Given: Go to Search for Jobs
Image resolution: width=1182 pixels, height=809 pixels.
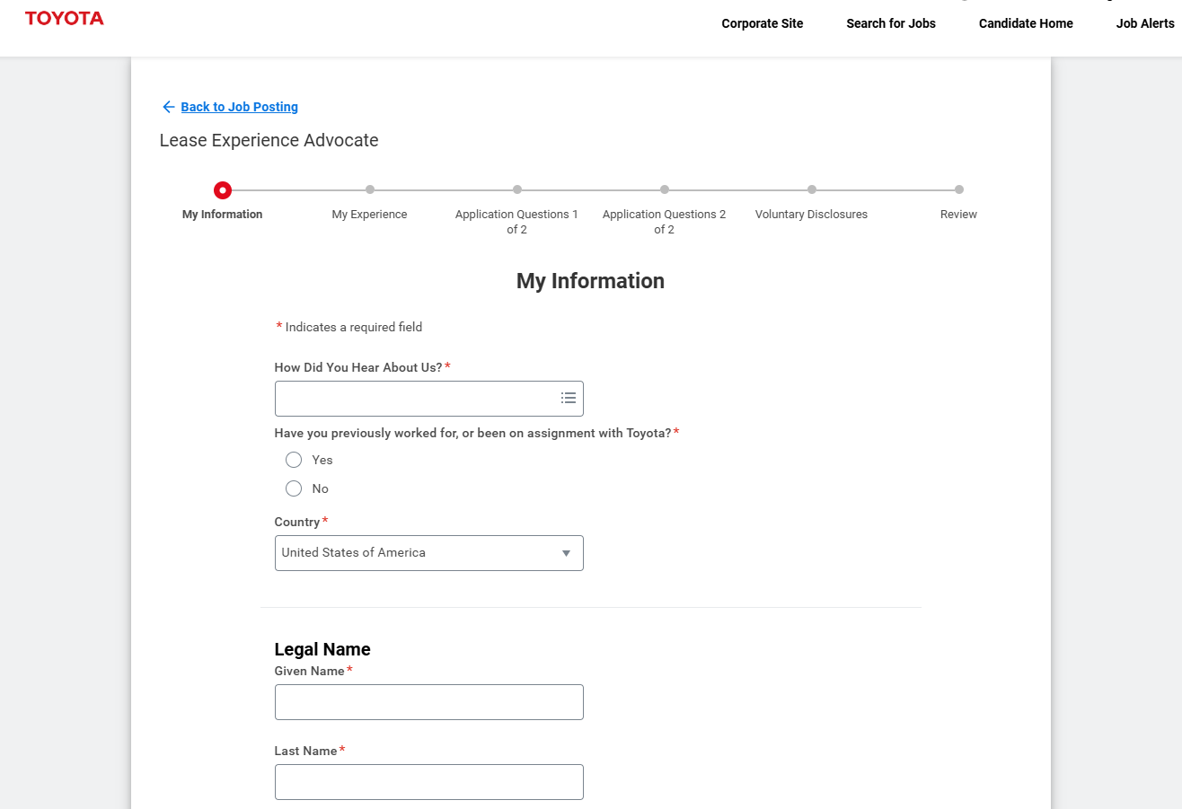Looking at the screenshot, I should coord(891,23).
